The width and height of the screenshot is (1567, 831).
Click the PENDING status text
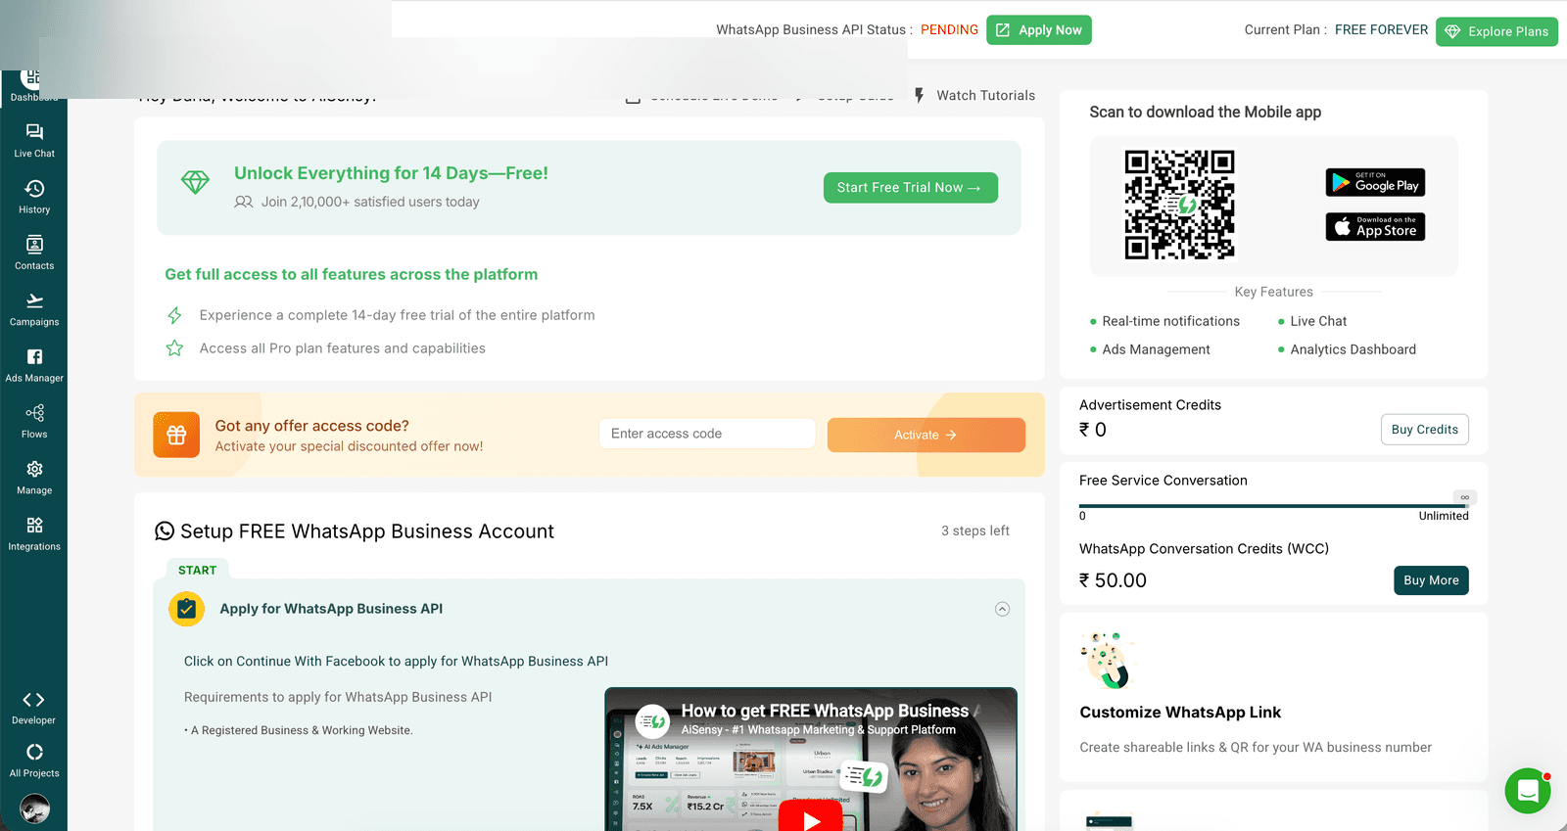tap(949, 30)
